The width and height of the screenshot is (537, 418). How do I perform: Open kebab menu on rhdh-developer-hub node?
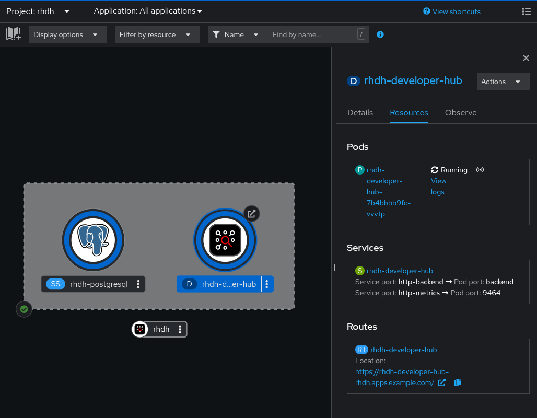(x=267, y=284)
